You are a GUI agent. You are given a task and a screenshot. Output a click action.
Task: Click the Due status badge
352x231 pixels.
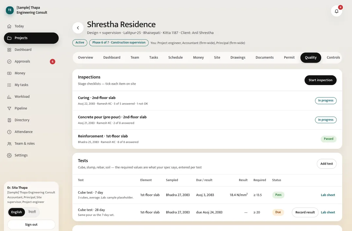pos(278,212)
